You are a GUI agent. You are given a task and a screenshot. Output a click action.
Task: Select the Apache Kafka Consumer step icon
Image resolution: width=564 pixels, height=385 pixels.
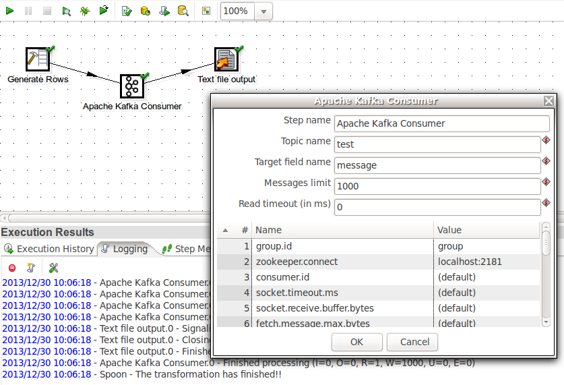coord(132,86)
